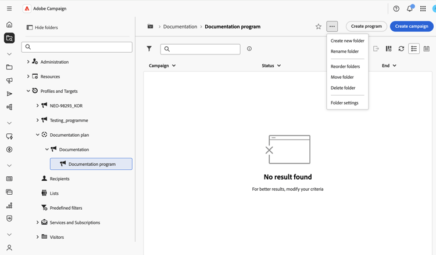The height and width of the screenshot is (255, 436).
Task: Select the Explorer folder-search sidebar icon
Action: 9,38
